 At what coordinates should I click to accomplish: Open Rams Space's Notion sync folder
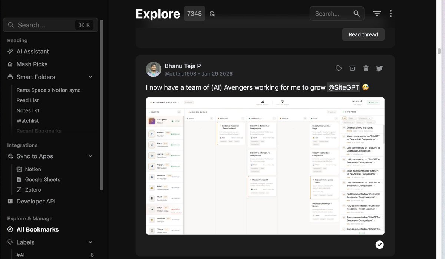pos(49,90)
